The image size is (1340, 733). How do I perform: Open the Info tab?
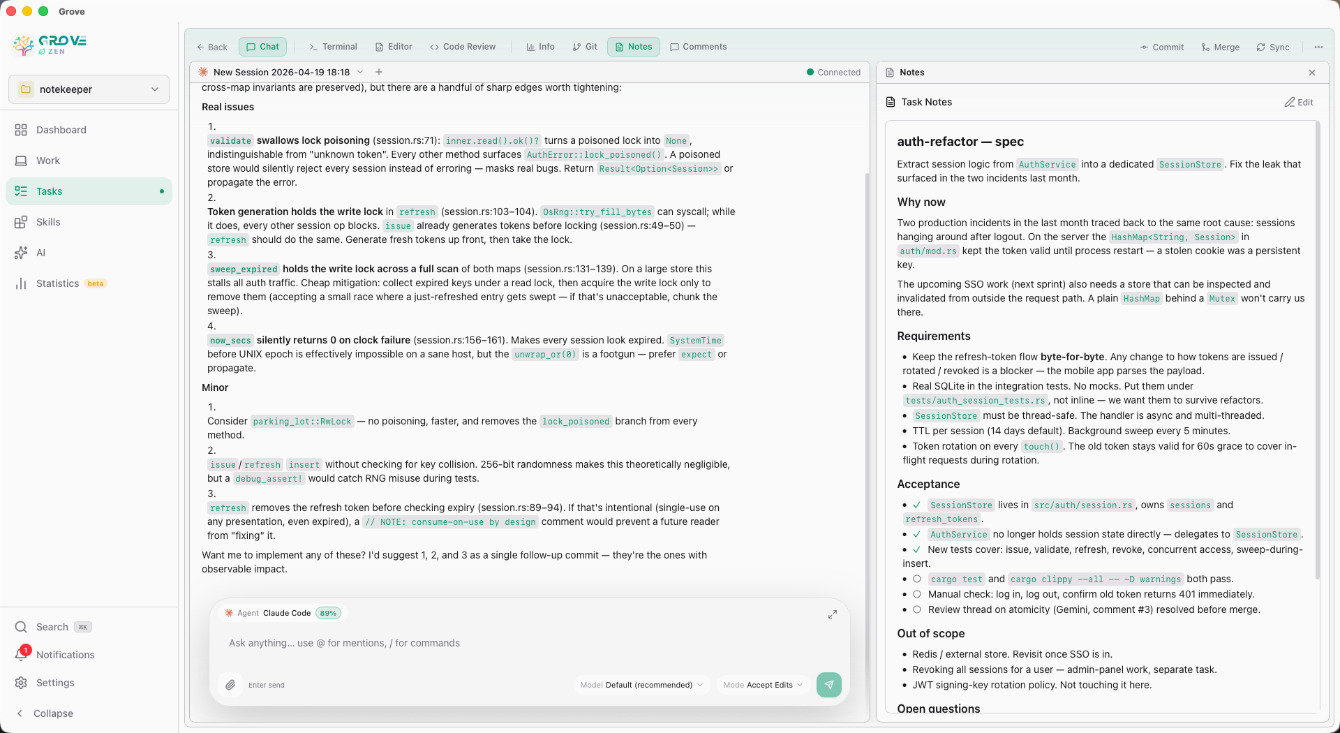pos(541,47)
